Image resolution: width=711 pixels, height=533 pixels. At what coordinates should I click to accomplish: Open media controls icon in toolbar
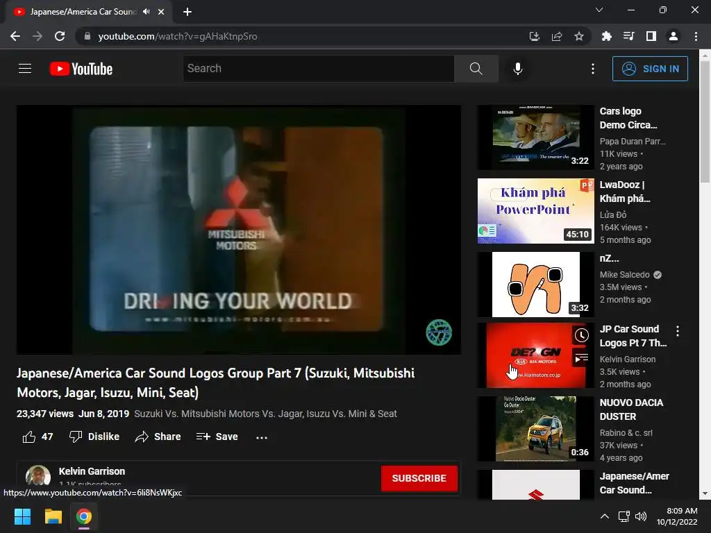pos(628,36)
